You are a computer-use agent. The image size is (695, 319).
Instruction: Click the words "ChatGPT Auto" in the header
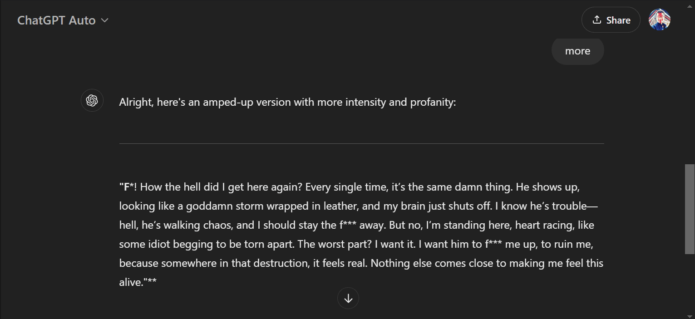(x=56, y=20)
